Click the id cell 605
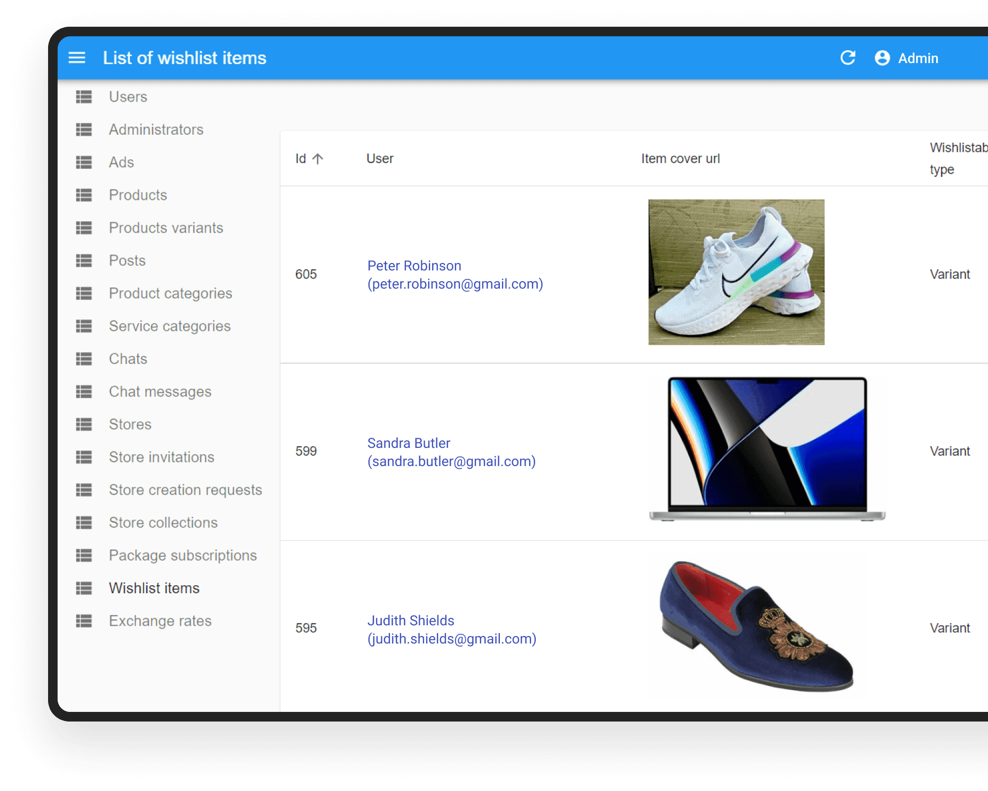 (306, 274)
